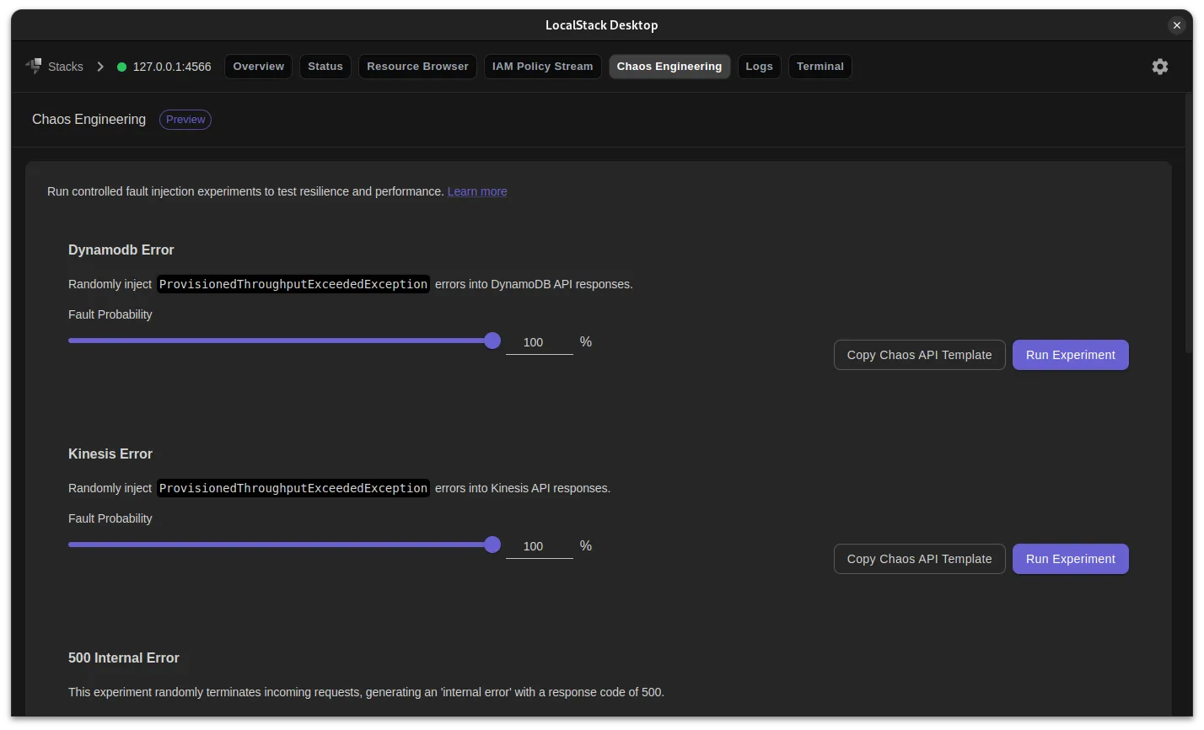
Task: View the IAM Policy Stream
Action: pos(542,66)
